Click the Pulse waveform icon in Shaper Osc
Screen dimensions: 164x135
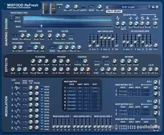(118, 18)
